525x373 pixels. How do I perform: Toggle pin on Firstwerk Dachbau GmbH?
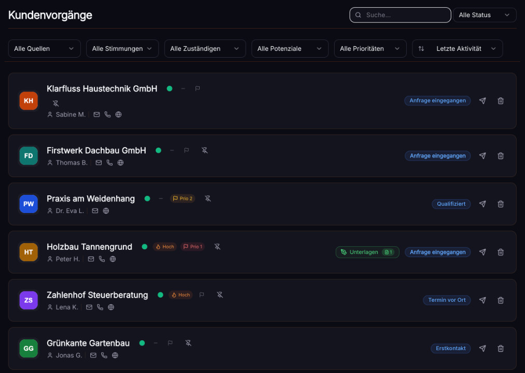(204, 150)
